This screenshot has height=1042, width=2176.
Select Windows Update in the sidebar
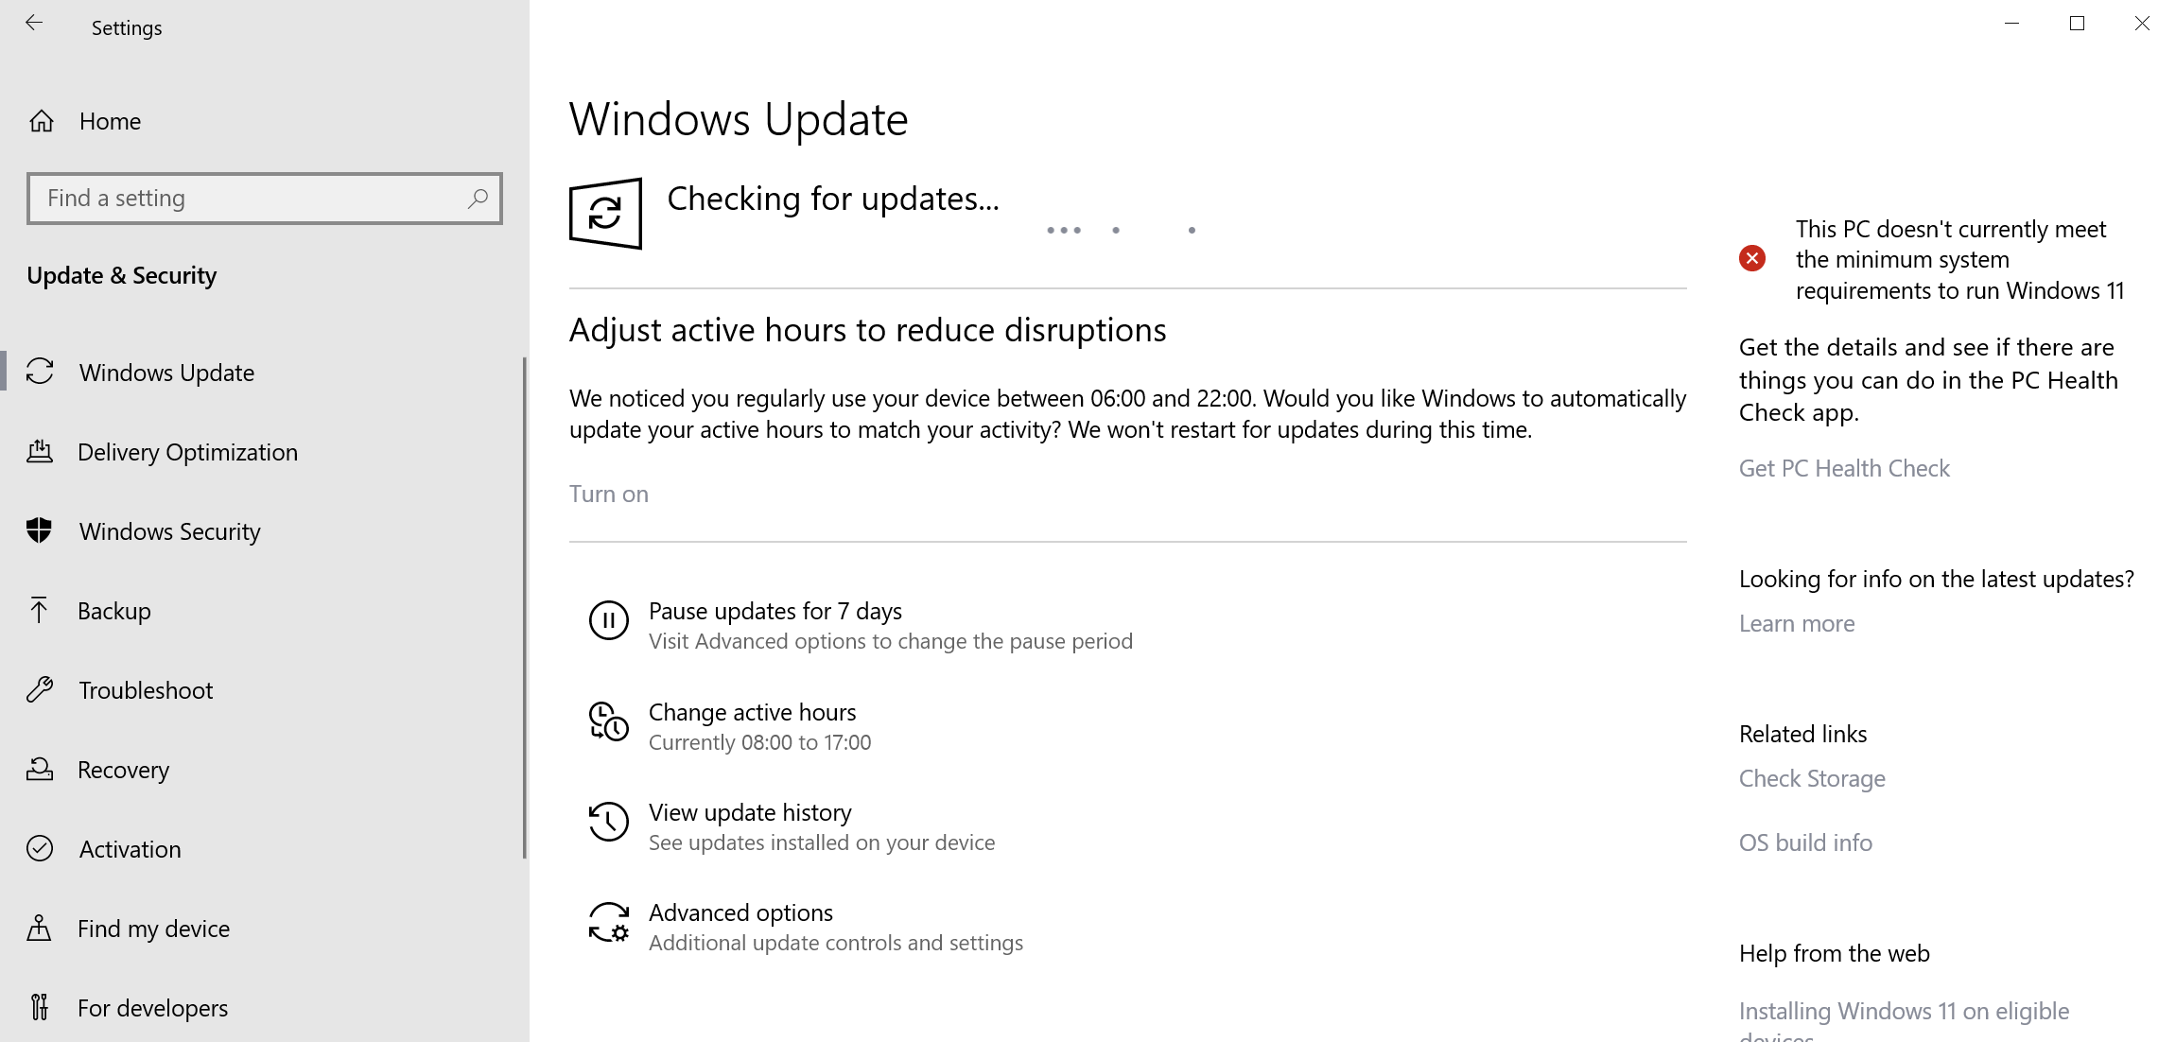click(x=165, y=372)
